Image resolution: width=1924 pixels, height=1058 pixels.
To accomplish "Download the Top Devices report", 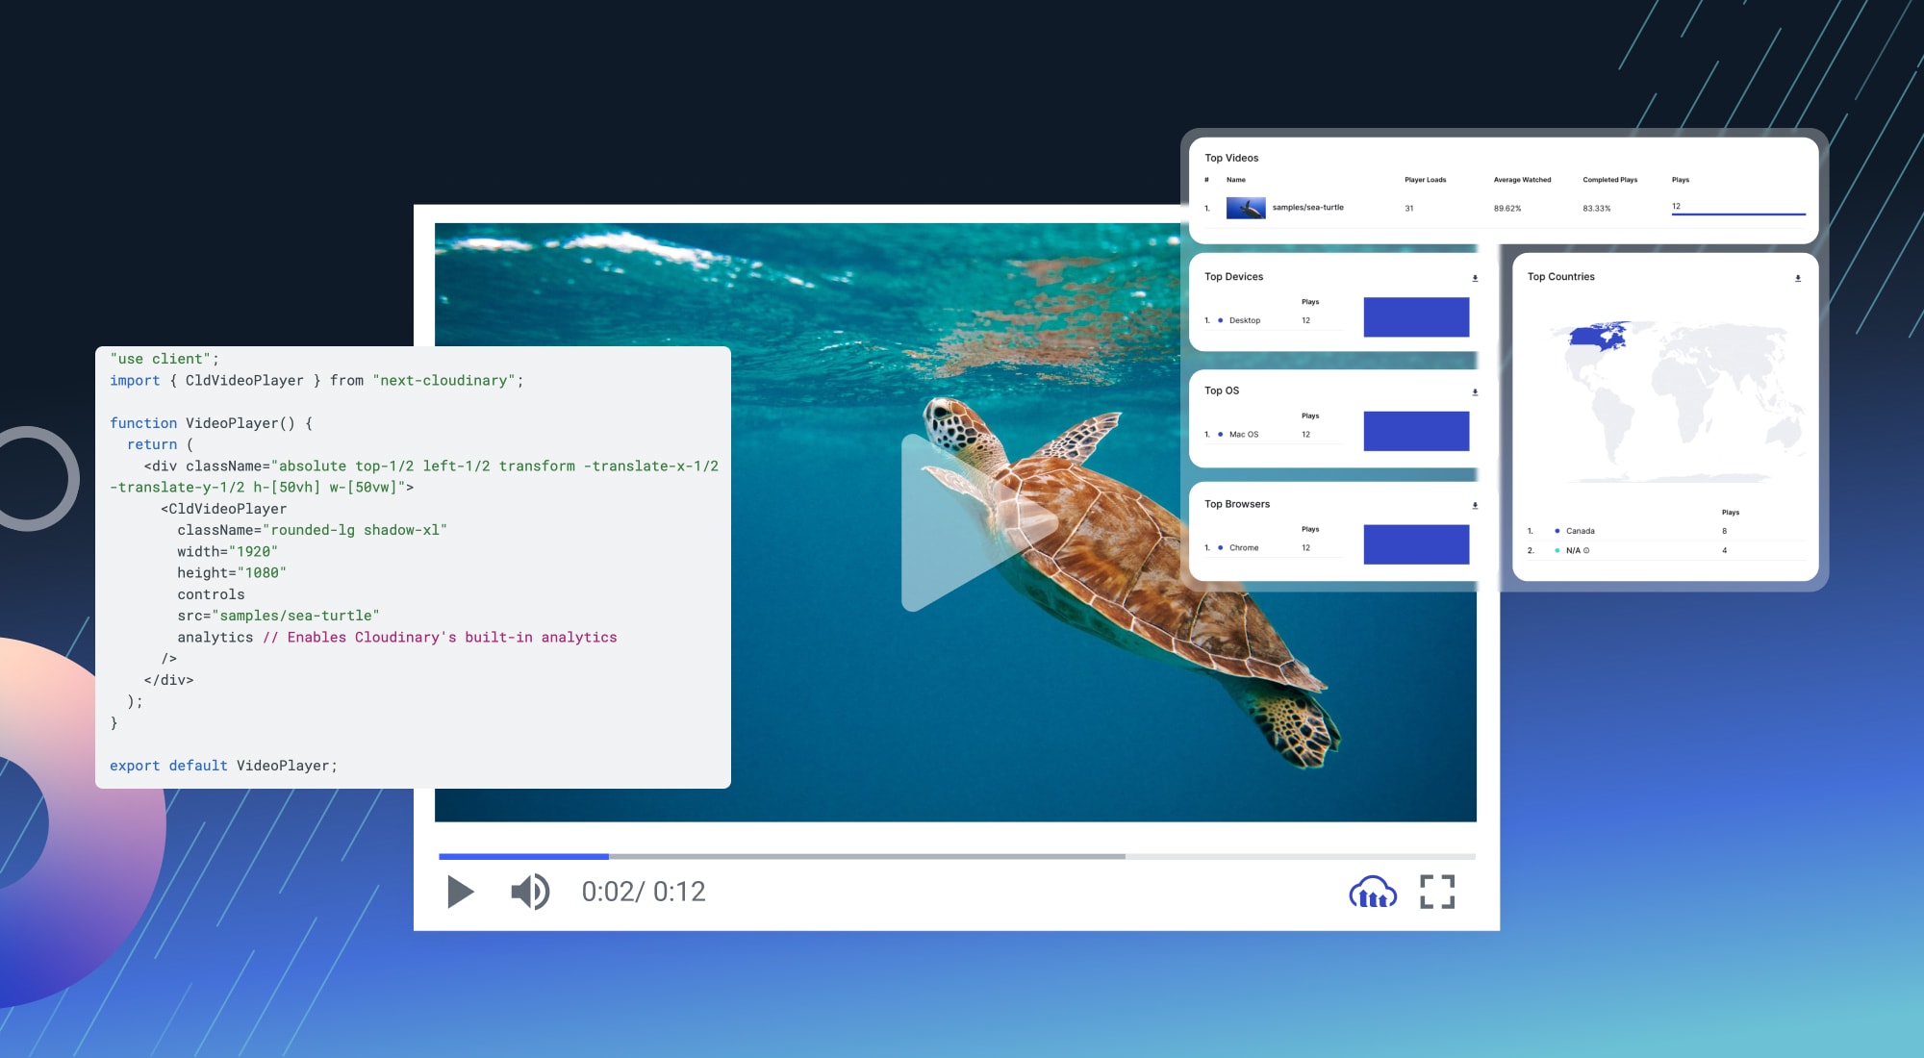I will pyautogui.click(x=1473, y=279).
